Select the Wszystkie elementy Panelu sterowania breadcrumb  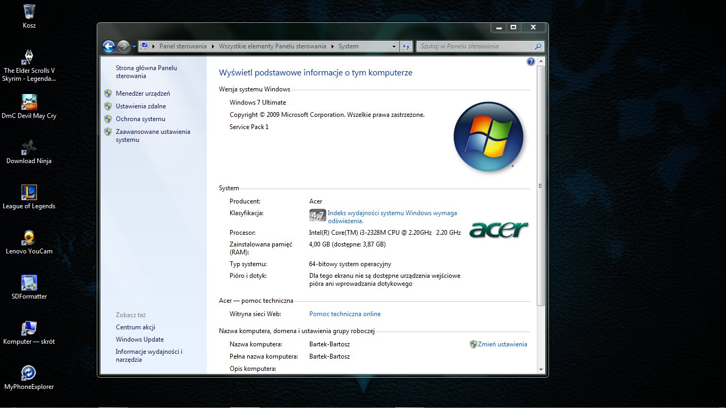tap(272, 47)
